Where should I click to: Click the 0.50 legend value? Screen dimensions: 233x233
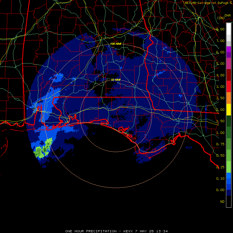click(220, 156)
